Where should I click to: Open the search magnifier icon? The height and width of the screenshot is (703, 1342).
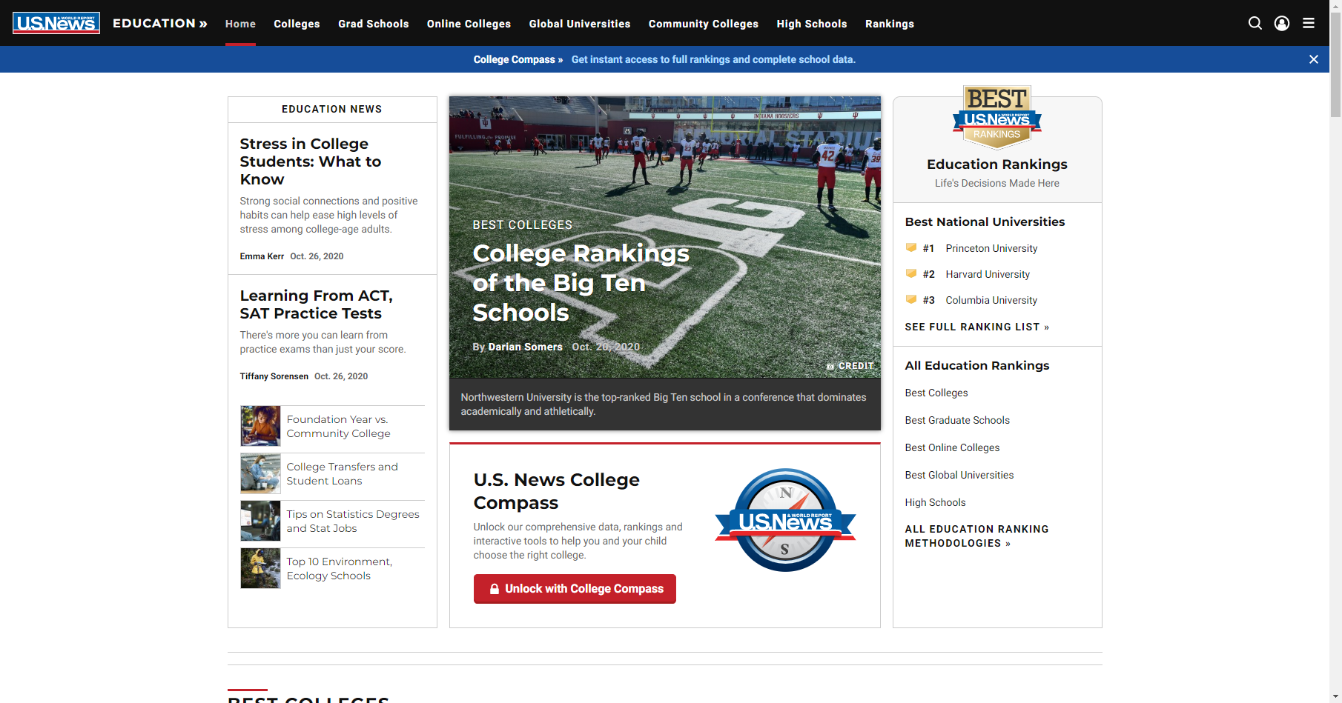coord(1255,23)
